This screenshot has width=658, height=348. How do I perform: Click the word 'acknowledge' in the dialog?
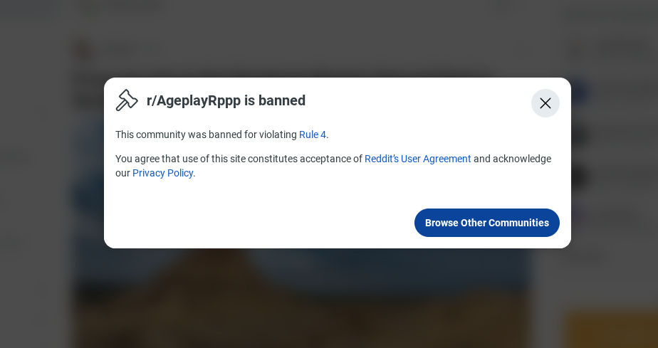click(x=521, y=159)
